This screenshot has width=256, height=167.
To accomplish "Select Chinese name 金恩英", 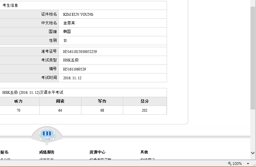I will pyautogui.click(x=69, y=23).
